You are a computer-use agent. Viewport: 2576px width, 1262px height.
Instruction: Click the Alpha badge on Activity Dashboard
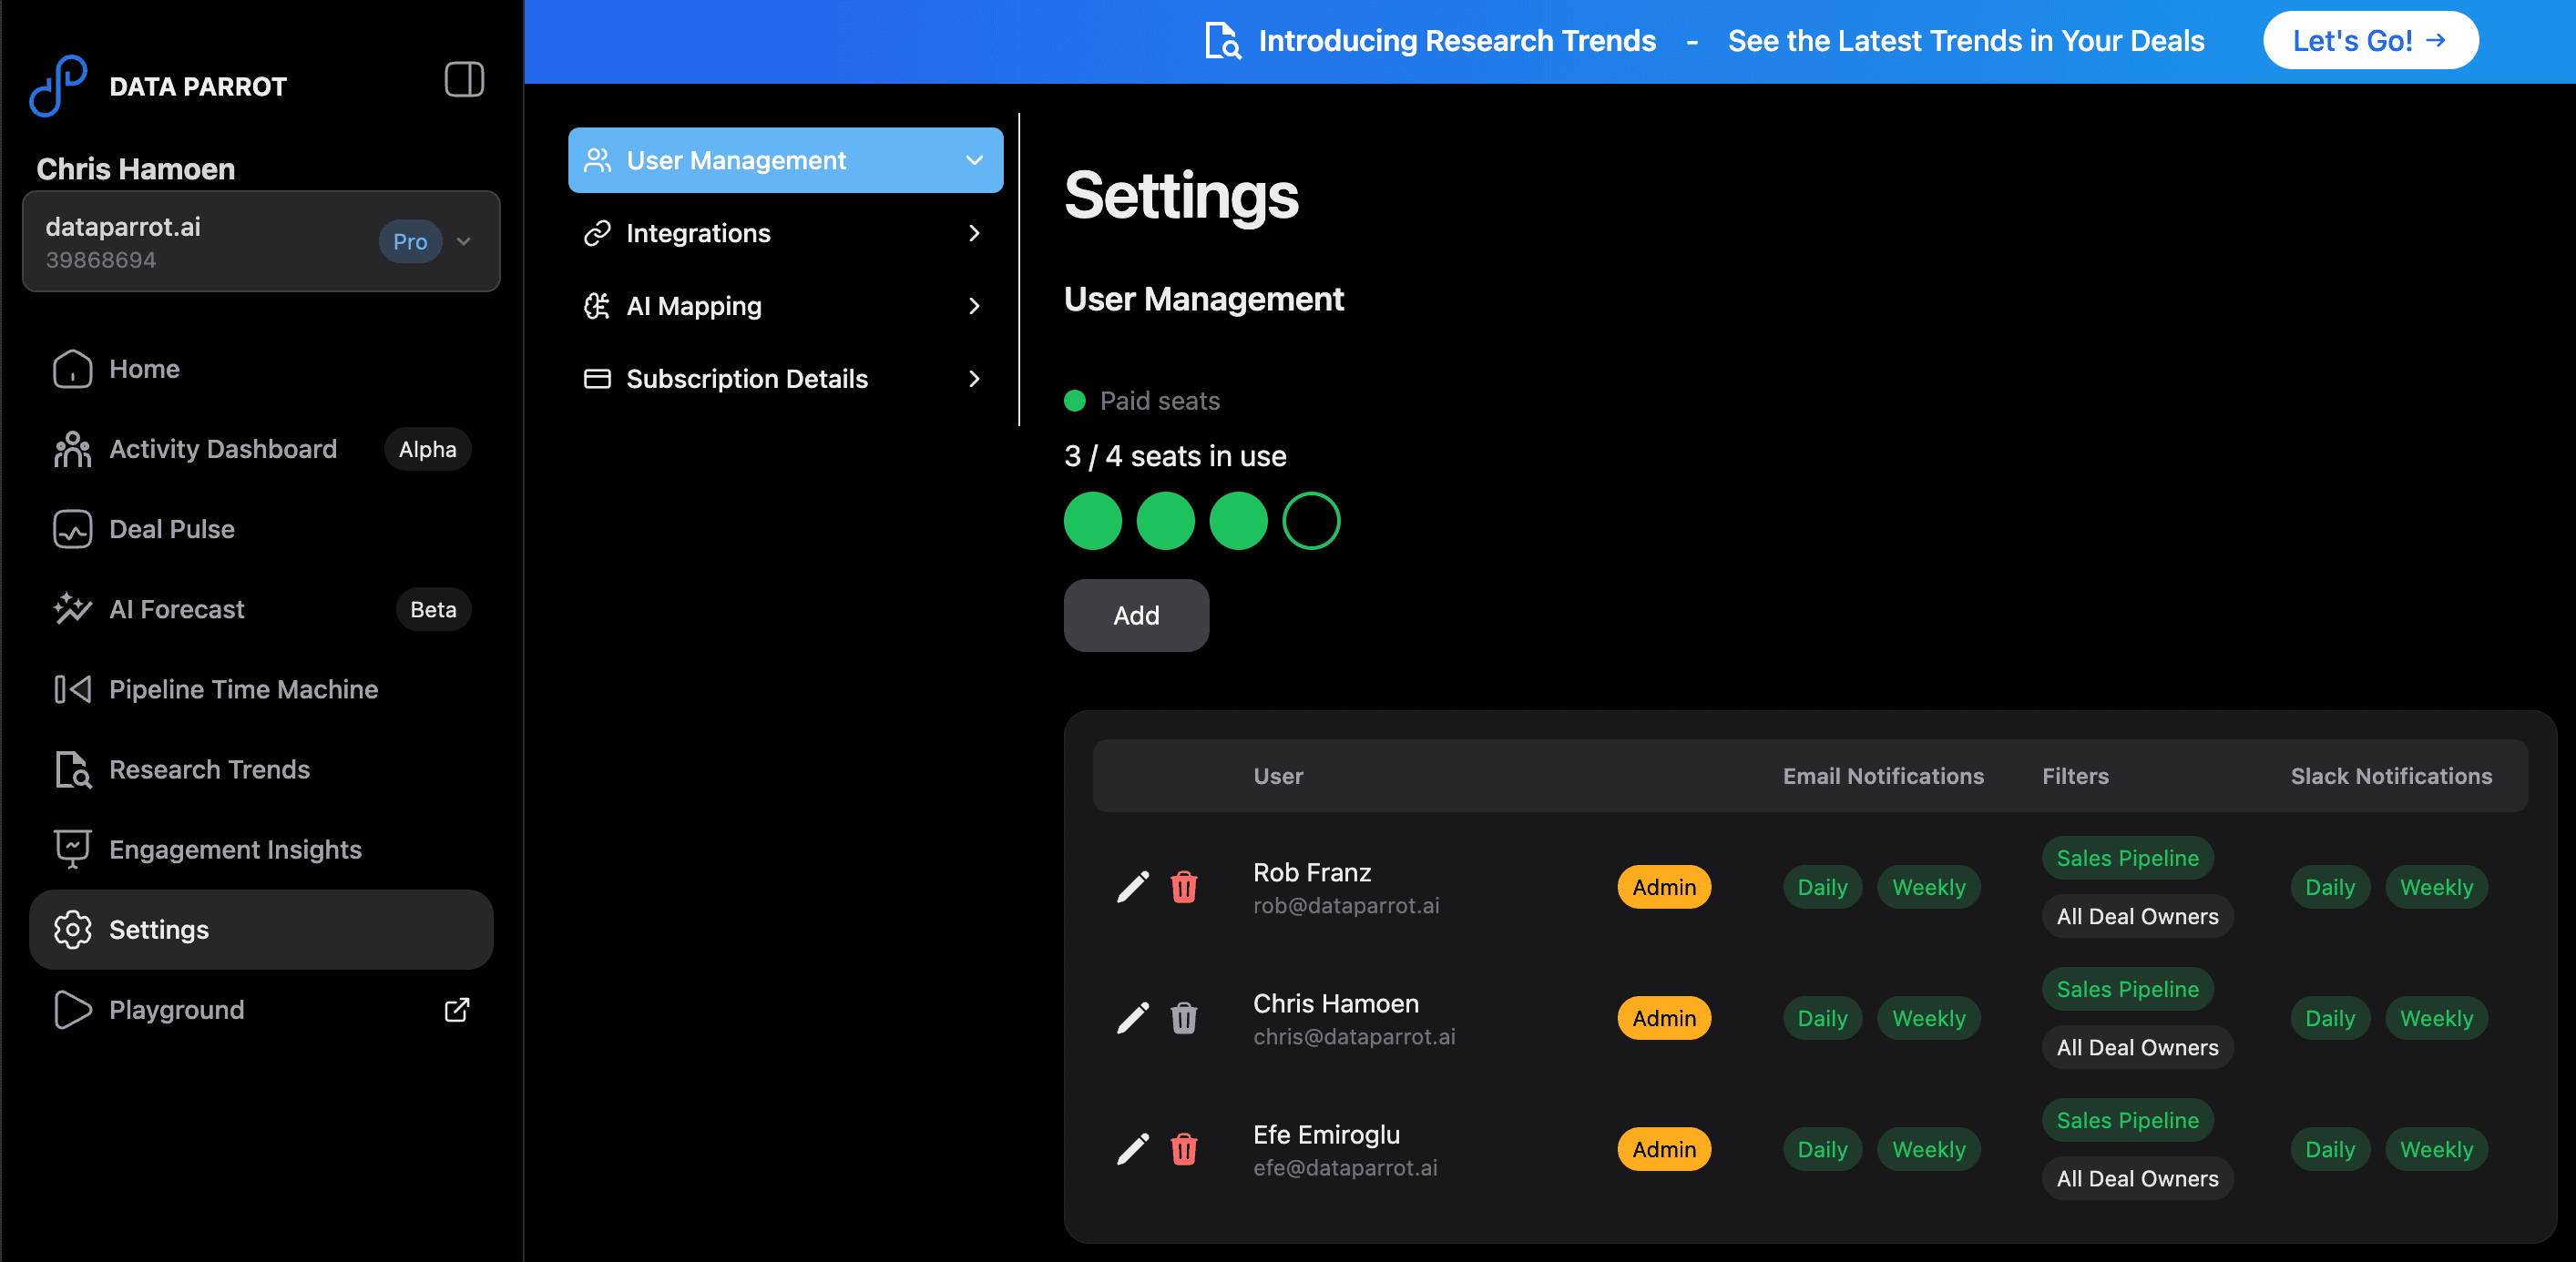click(x=427, y=449)
